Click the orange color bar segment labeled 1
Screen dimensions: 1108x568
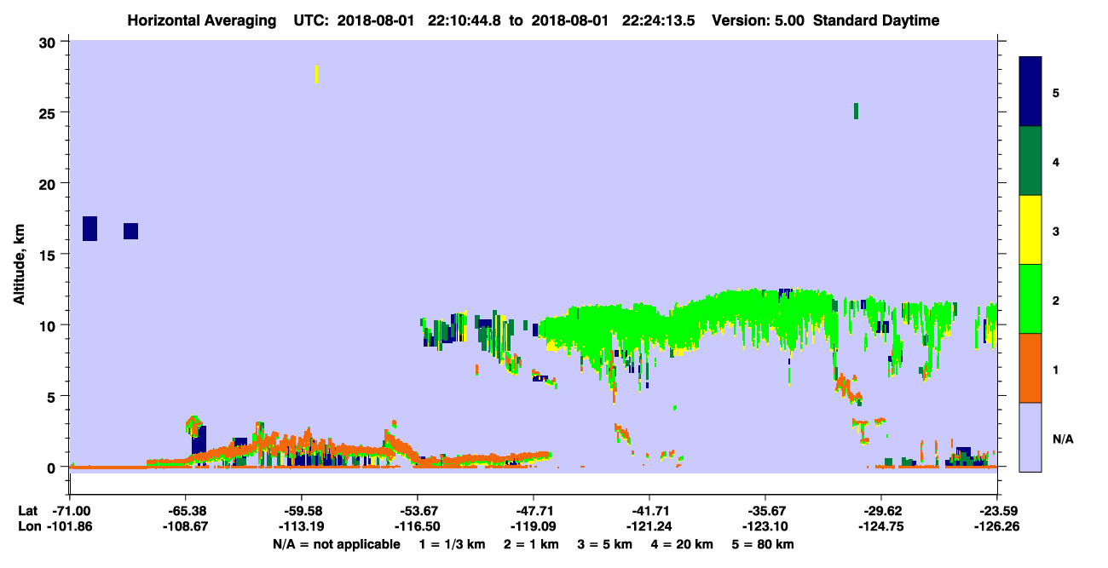(x=1030, y=368)
